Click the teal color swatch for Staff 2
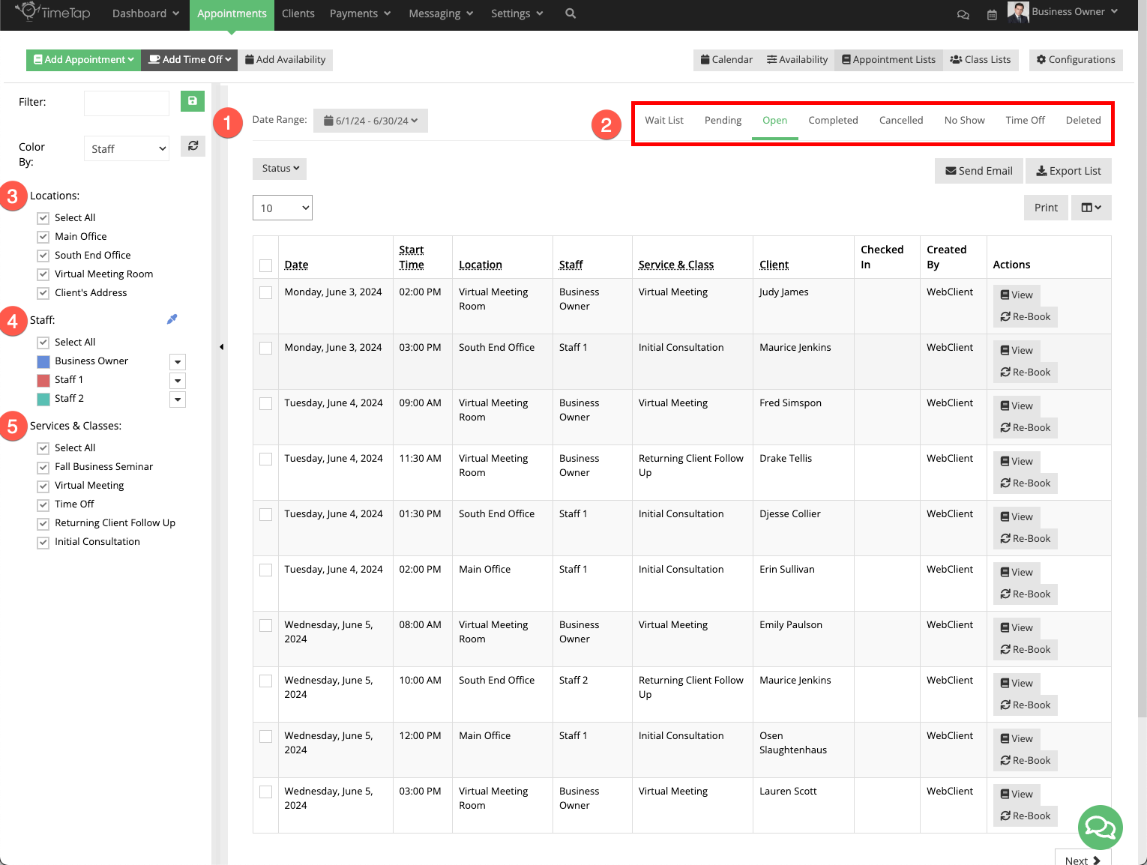Viewport: 1147px width, 865px height. click(x=43, y=398)
